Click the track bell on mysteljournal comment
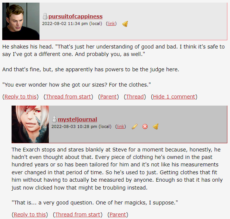Screen dimensions: 230x219 point(155,126)
